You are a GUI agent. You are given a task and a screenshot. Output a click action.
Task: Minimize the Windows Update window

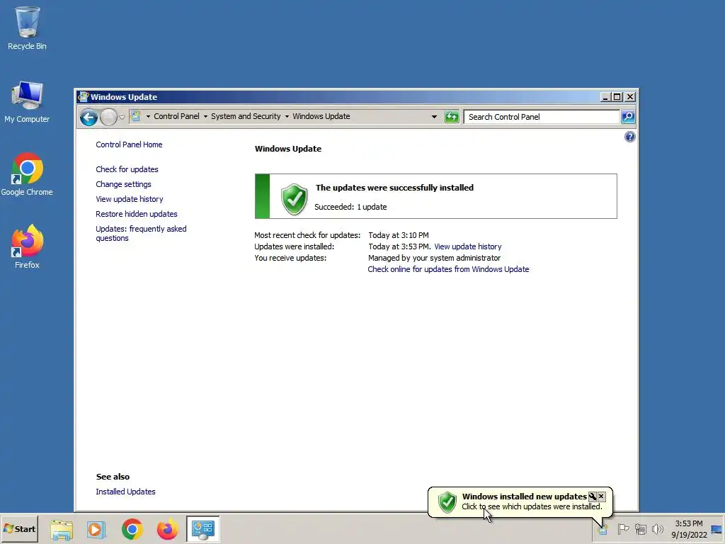pos(605,96)
